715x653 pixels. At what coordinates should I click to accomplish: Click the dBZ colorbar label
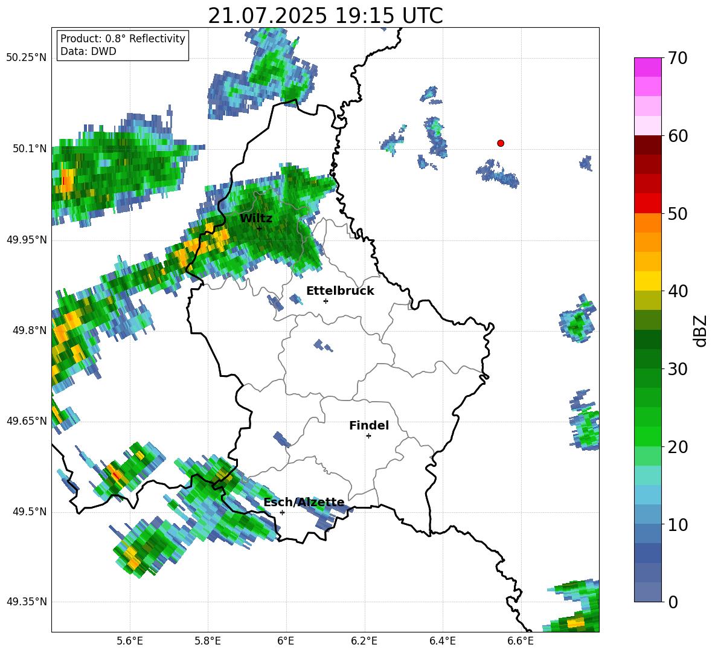point(700,330)
